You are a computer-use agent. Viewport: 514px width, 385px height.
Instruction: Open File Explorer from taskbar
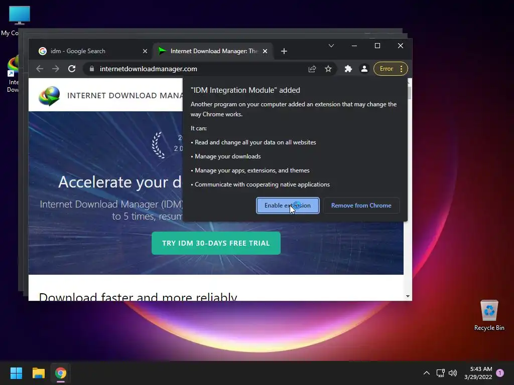[x=38, y=373]
